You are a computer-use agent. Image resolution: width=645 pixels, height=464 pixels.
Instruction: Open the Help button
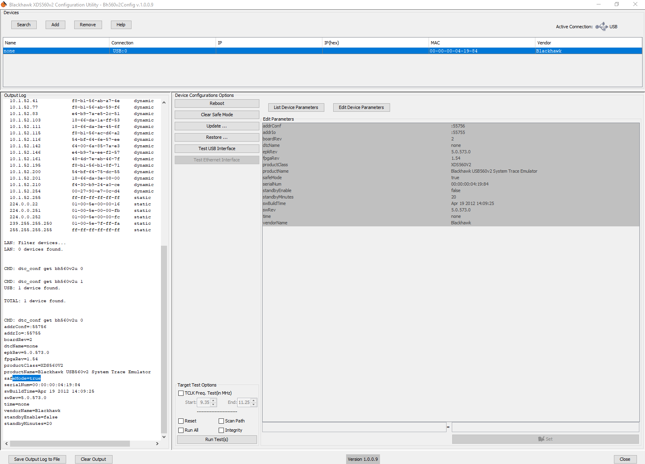click(121, 25)
